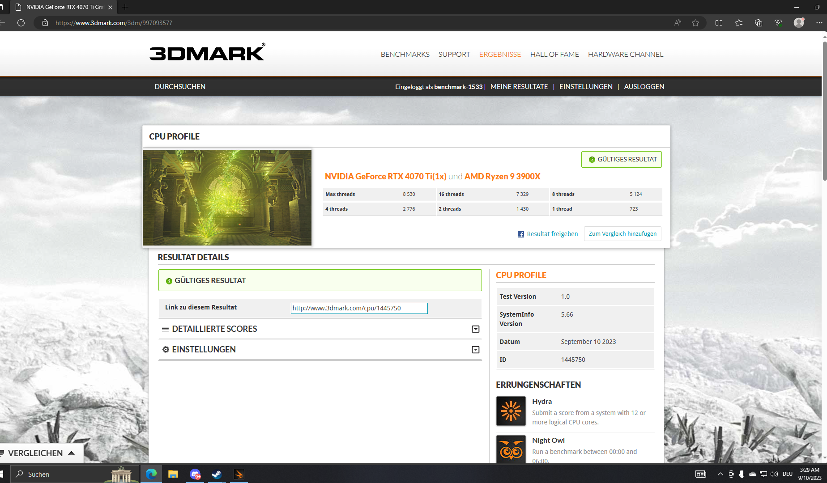827x483 pixels.
Task: Click the DEU input language indicator
Action: pyautogui.click(x=788, y=474)
